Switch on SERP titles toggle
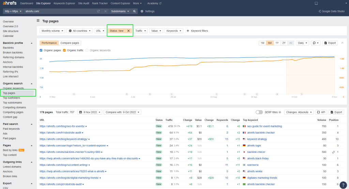This screenshot has height=189, width=349. point(259,112)
